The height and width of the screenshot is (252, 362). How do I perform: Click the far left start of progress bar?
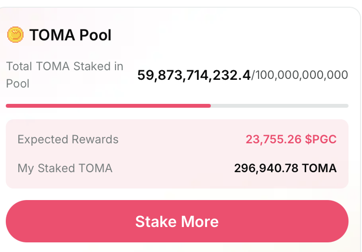7,106
